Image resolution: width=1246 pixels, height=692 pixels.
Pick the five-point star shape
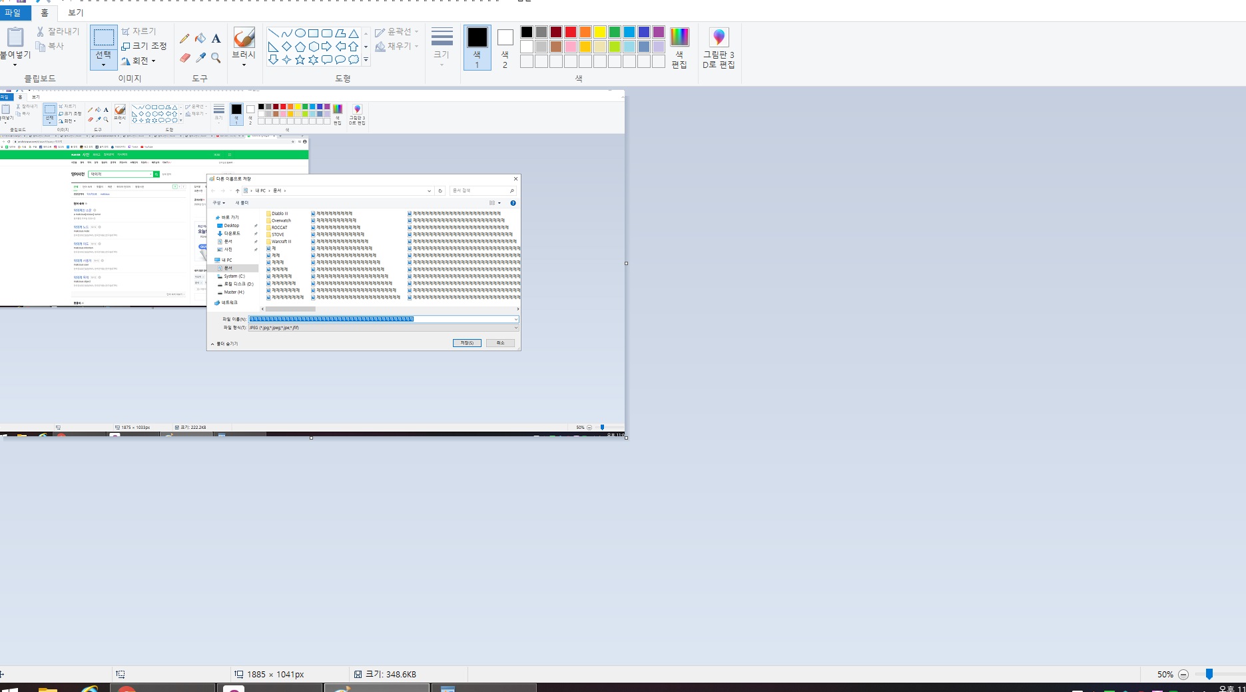coord(300,59)
